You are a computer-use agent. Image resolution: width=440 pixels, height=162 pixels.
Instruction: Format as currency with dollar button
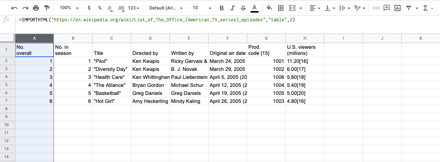(89, 8)
